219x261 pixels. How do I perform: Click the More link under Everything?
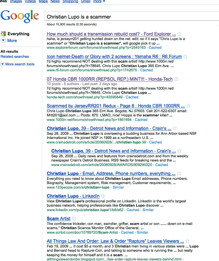tap(12, 41)
